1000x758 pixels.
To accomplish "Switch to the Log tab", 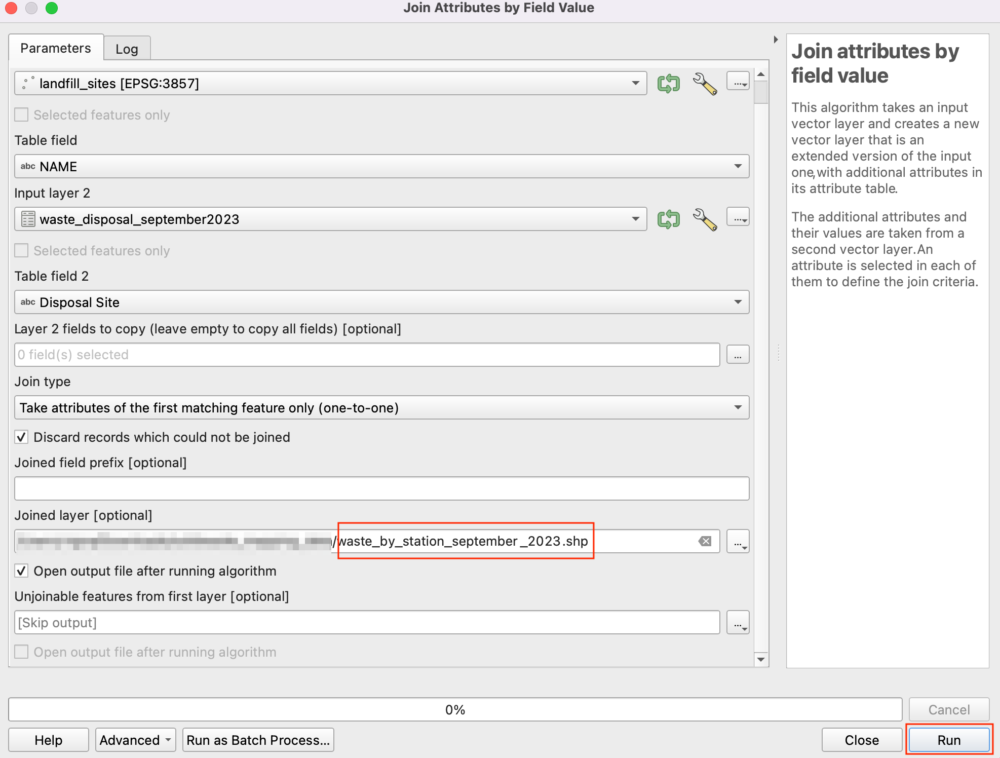I will [x=127, y=49].
